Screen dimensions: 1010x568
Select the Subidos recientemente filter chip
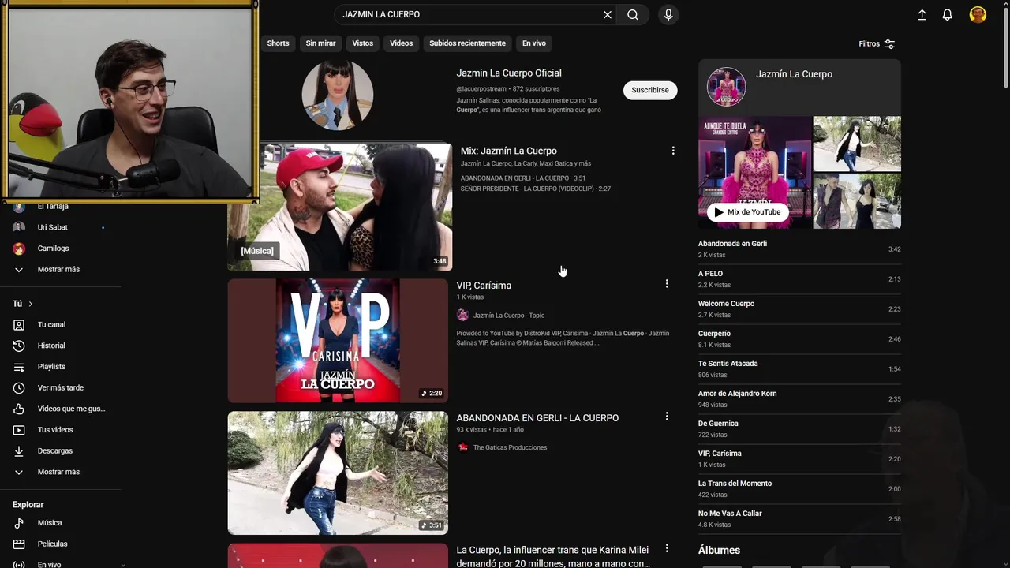click(467, 43)
